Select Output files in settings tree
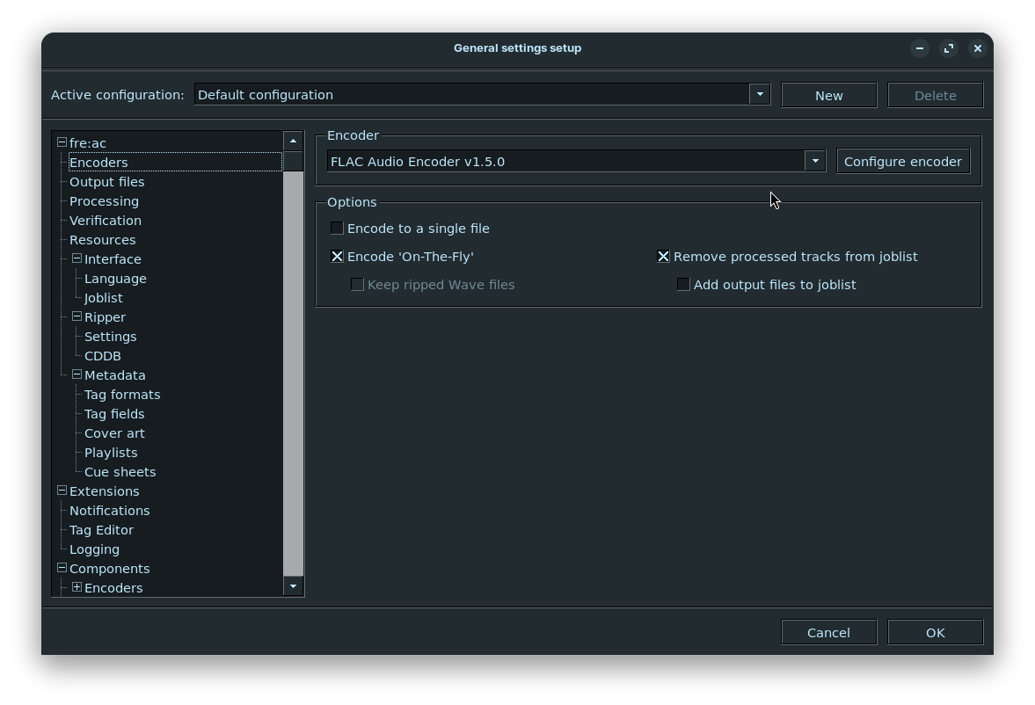The image size is (1035, 705). (106, 182)
